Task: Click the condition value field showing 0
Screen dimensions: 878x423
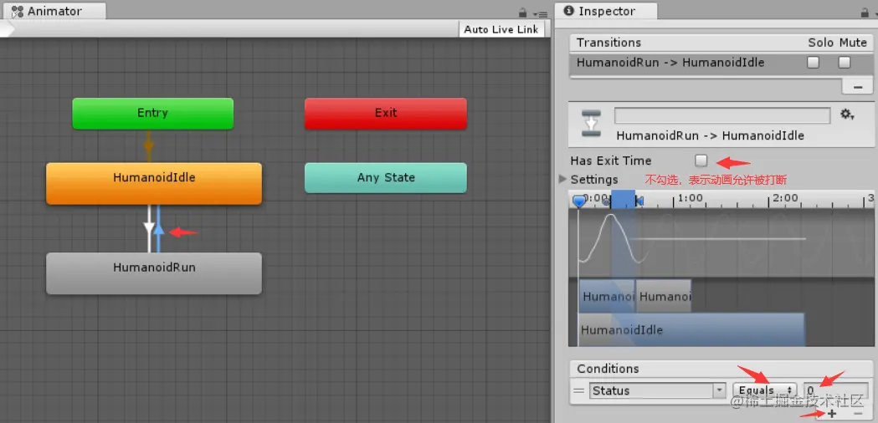Action: point(836,390)
